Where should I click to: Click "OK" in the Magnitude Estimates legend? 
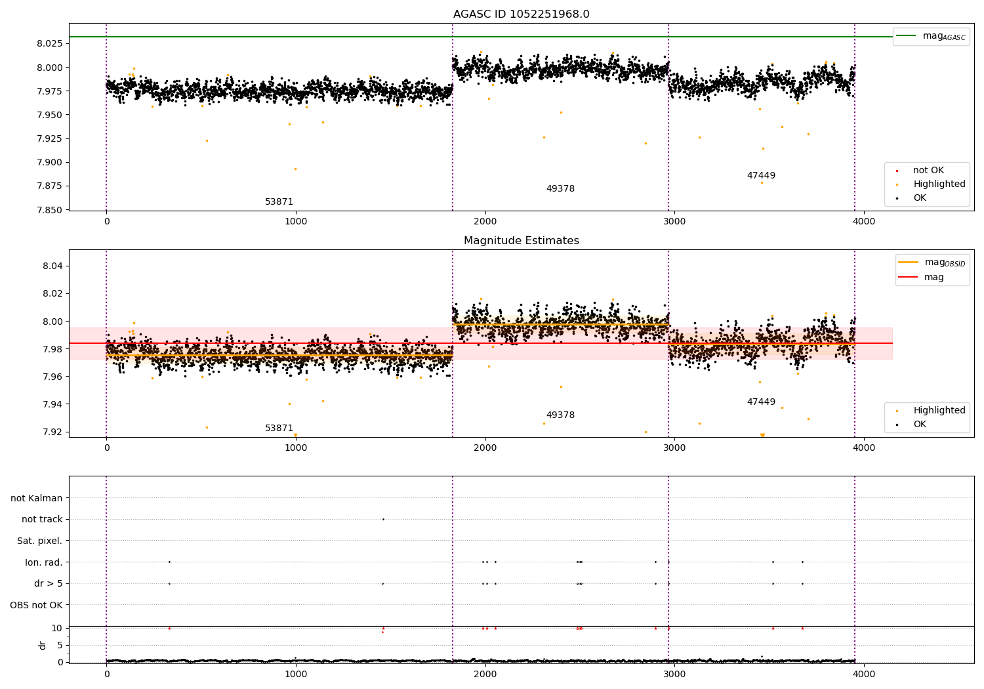(x=920, y=425)
